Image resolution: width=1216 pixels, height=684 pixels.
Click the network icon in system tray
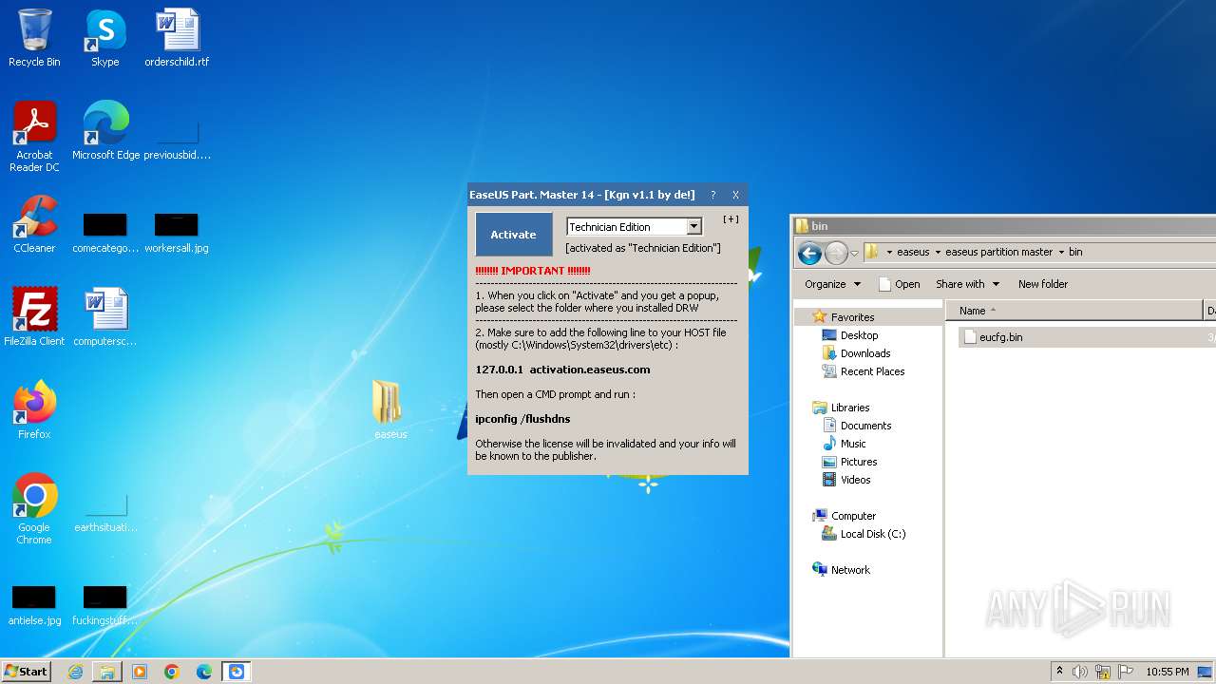coord(1103,672)
